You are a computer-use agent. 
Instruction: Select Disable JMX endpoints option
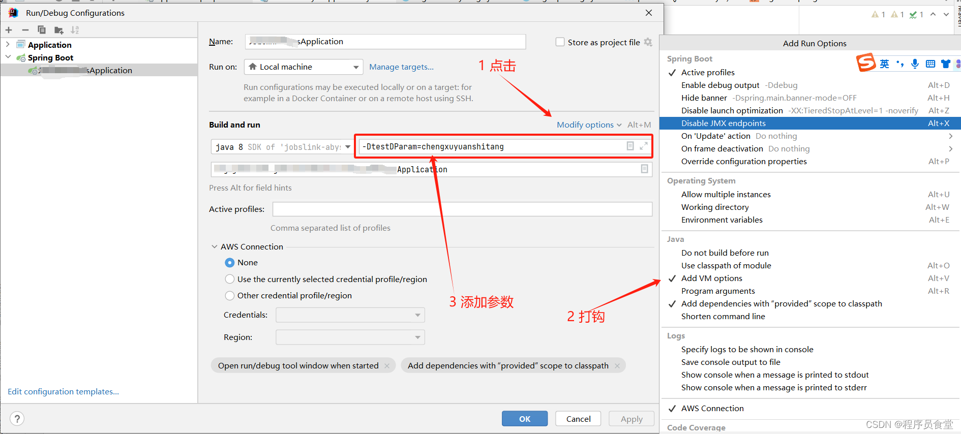point(810,123)
